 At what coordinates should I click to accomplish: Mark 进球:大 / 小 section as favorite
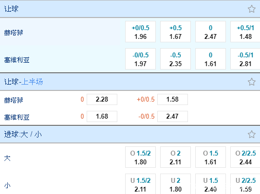pyautogui.click(x=252, y=134)
